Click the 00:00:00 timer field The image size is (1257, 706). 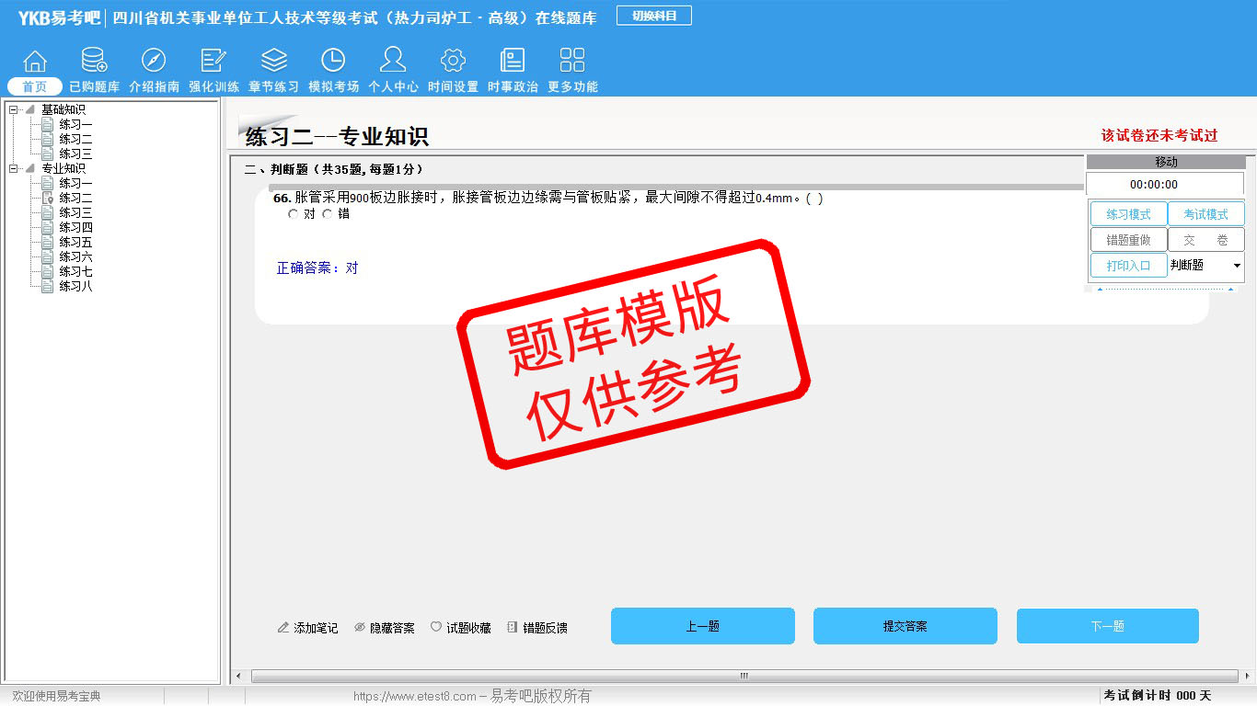pyautogui.click(x=1165, y=185)
